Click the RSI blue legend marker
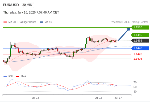150x102 pixels. click(5, 76)
